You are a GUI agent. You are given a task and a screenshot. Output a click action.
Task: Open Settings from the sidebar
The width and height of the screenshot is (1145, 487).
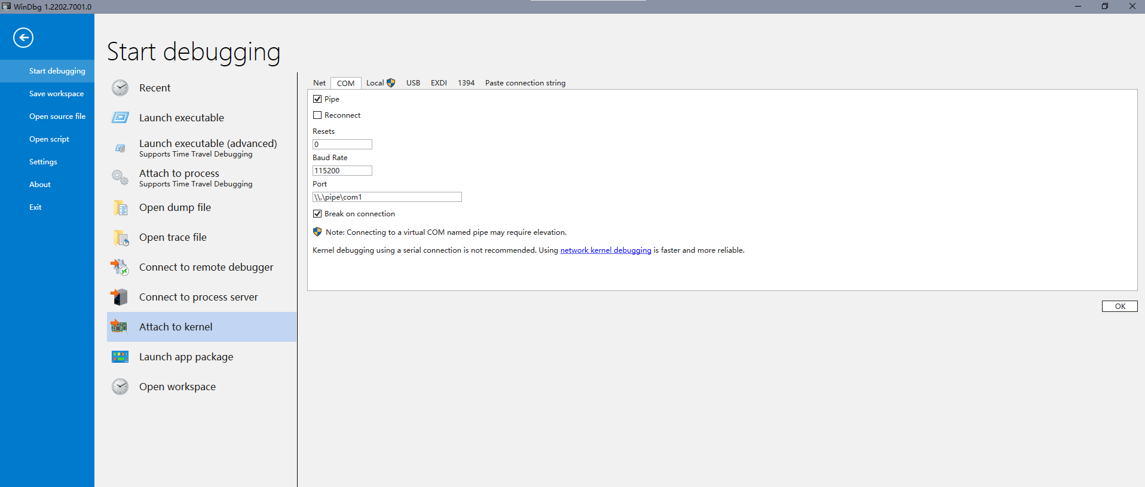tap(47, 161)
